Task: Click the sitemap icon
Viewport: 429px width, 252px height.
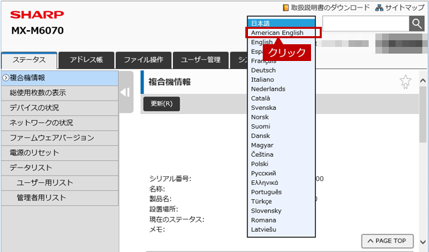Action: [x=379, y=7]
